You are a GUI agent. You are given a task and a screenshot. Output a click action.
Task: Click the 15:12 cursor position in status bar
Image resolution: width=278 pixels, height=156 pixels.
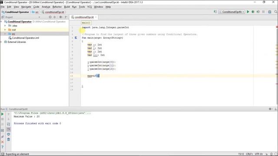point(241,154)
